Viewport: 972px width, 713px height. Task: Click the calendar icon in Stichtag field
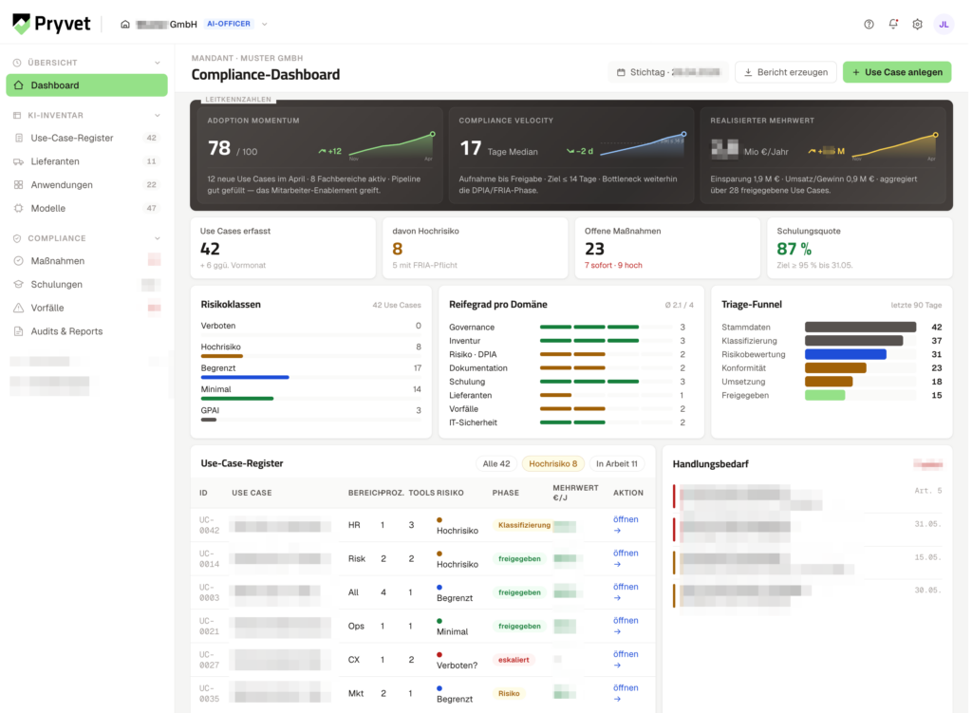point(621,72)
